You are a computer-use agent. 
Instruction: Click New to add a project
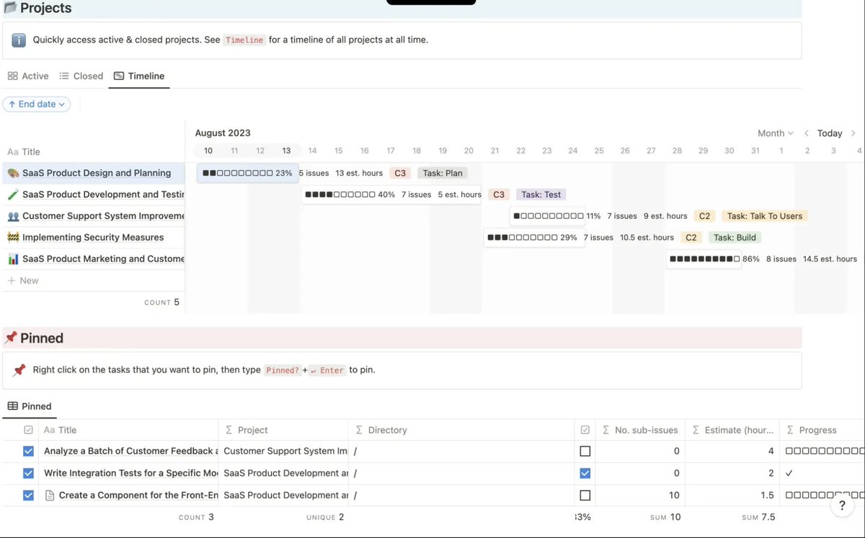[x=24, y=280]
